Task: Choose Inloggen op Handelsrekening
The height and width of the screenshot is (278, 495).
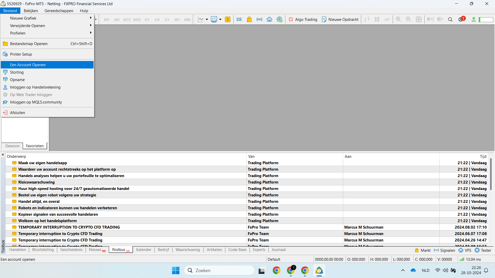Action: click(x=47, y=87)
